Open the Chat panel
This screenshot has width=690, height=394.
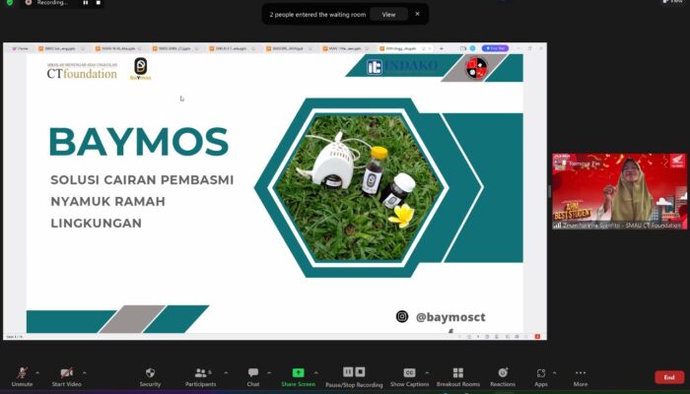coord(253,376)
